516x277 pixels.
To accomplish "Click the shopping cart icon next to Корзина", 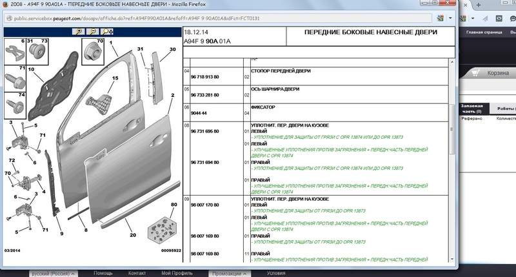I will tap(475, 72).
